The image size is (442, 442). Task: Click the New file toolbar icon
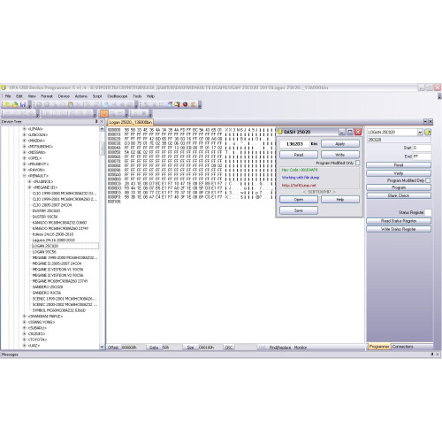tap(7, 104)
